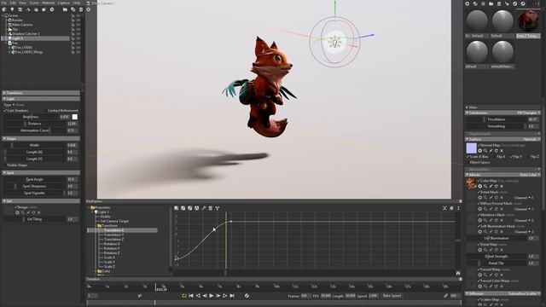Collapse the Light section header
Screen dimensions: 546x307
[41, 99]
